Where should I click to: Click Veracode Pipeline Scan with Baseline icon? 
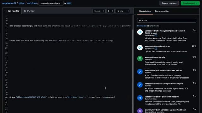point(140,98)
